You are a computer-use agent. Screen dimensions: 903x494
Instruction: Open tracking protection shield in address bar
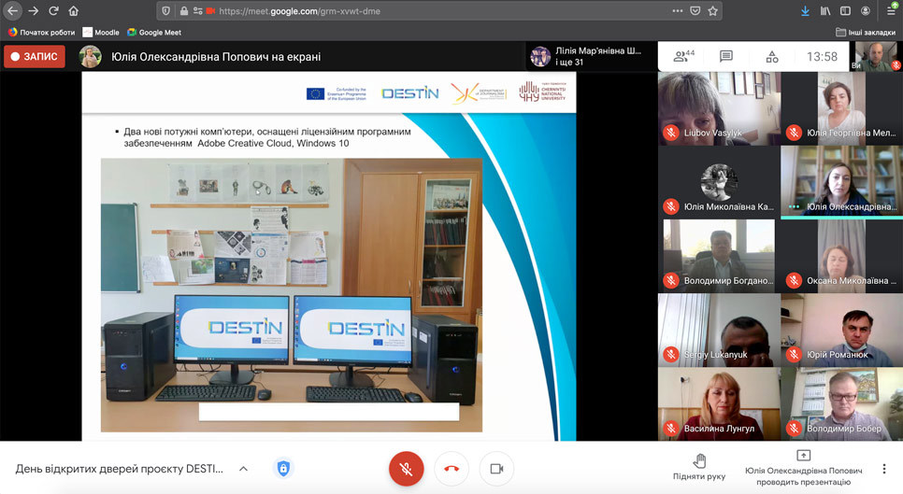pyautogui.click(x=165, y=11)
